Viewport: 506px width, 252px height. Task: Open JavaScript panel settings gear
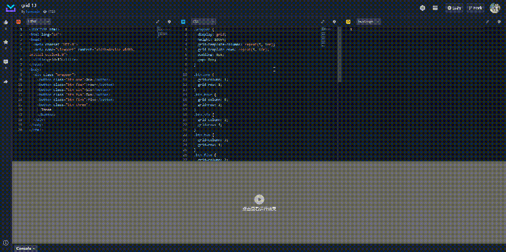click(499, 22)
